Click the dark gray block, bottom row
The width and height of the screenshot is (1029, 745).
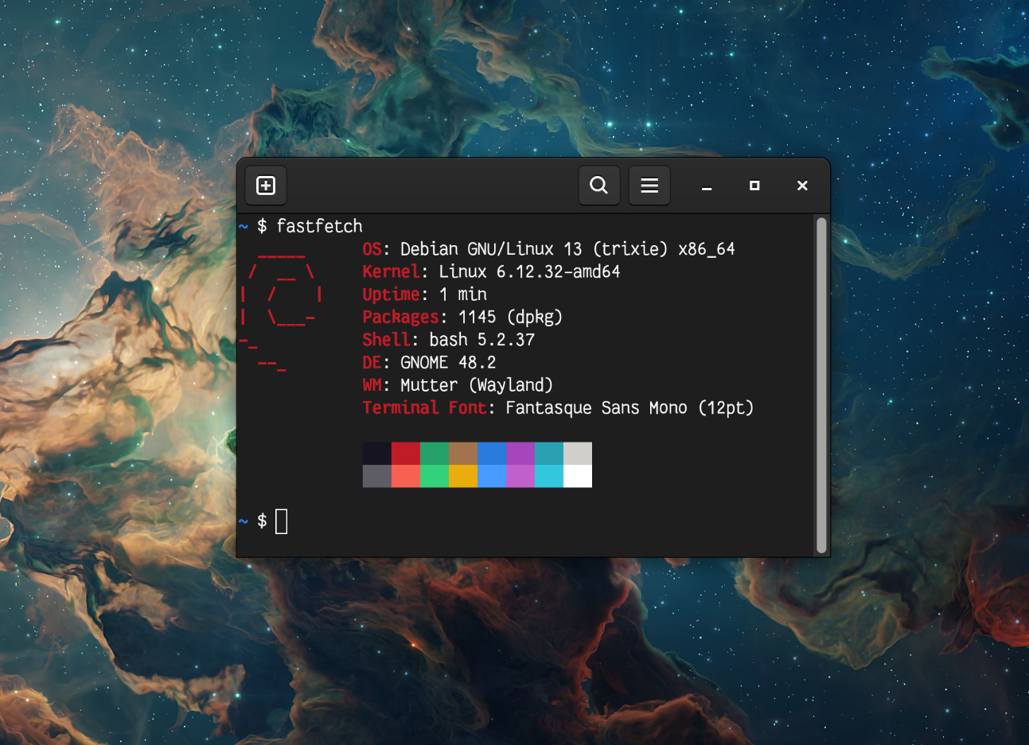coord(377,476)
